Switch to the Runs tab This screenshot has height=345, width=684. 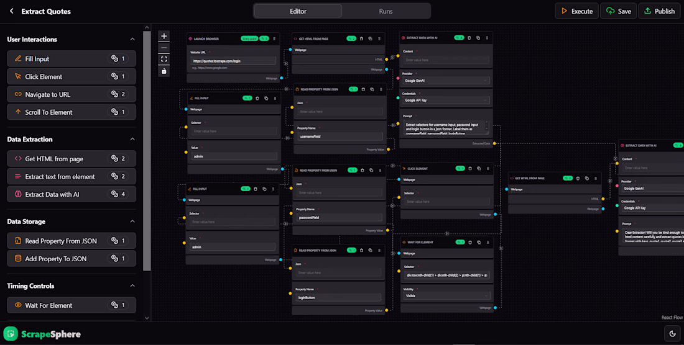click(x=386, y=11)
